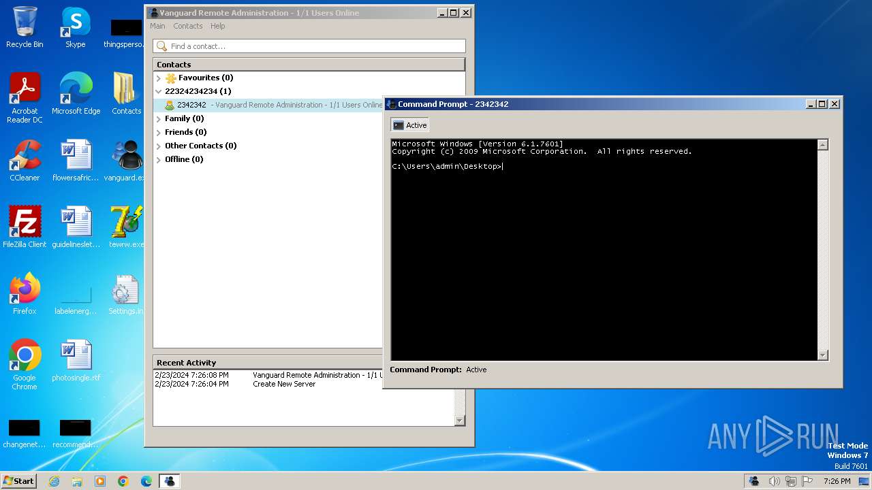872x490 pixels.
Task: Click Chrome icon in taskbar
Action: (123, 481)
